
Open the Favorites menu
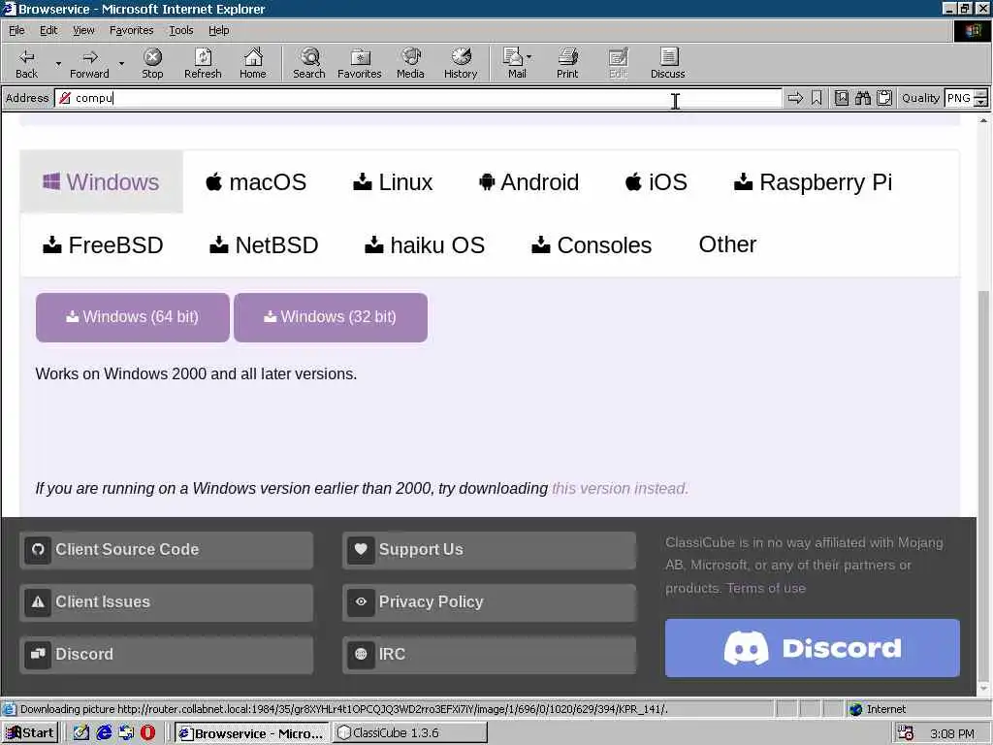(x=131, y=30)
